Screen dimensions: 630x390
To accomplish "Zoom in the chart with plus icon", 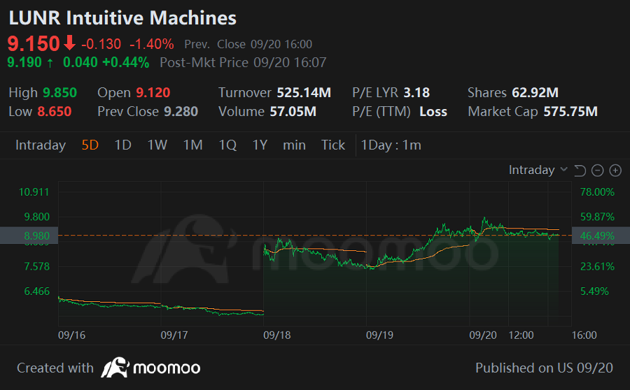I will coord(615,171).
